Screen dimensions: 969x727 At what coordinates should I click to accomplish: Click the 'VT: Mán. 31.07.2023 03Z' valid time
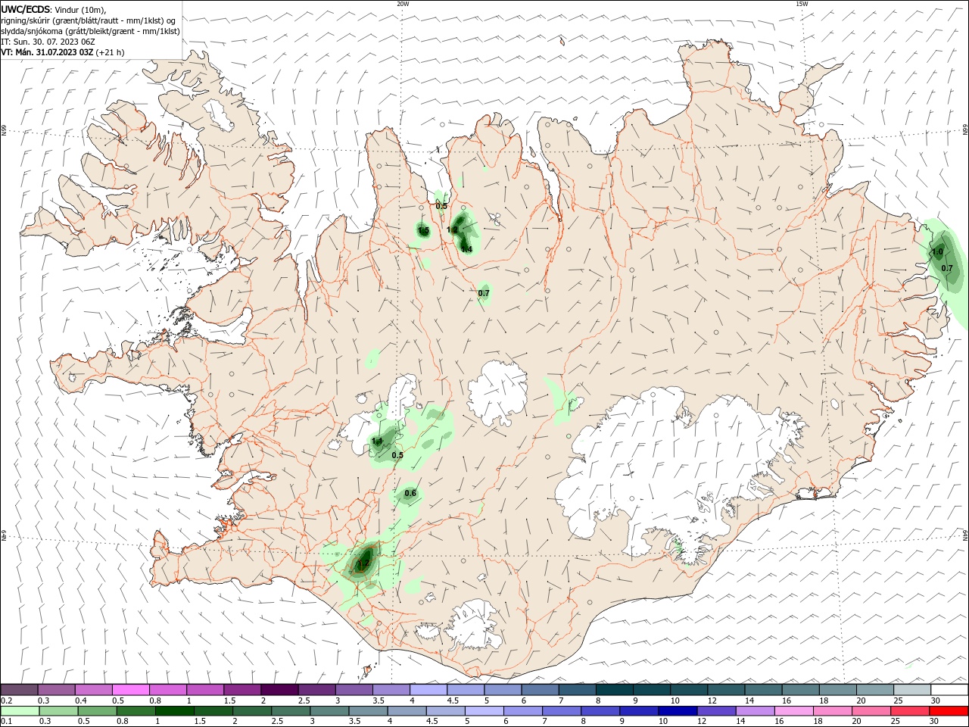(47, 52)
